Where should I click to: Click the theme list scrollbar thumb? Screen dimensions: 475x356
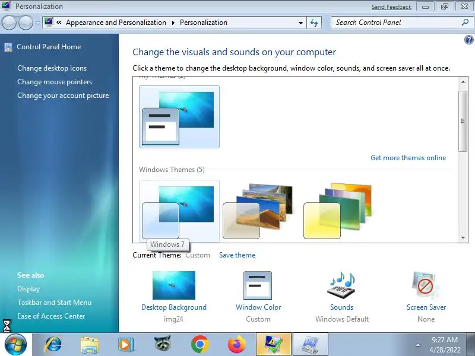click(463, 121)
